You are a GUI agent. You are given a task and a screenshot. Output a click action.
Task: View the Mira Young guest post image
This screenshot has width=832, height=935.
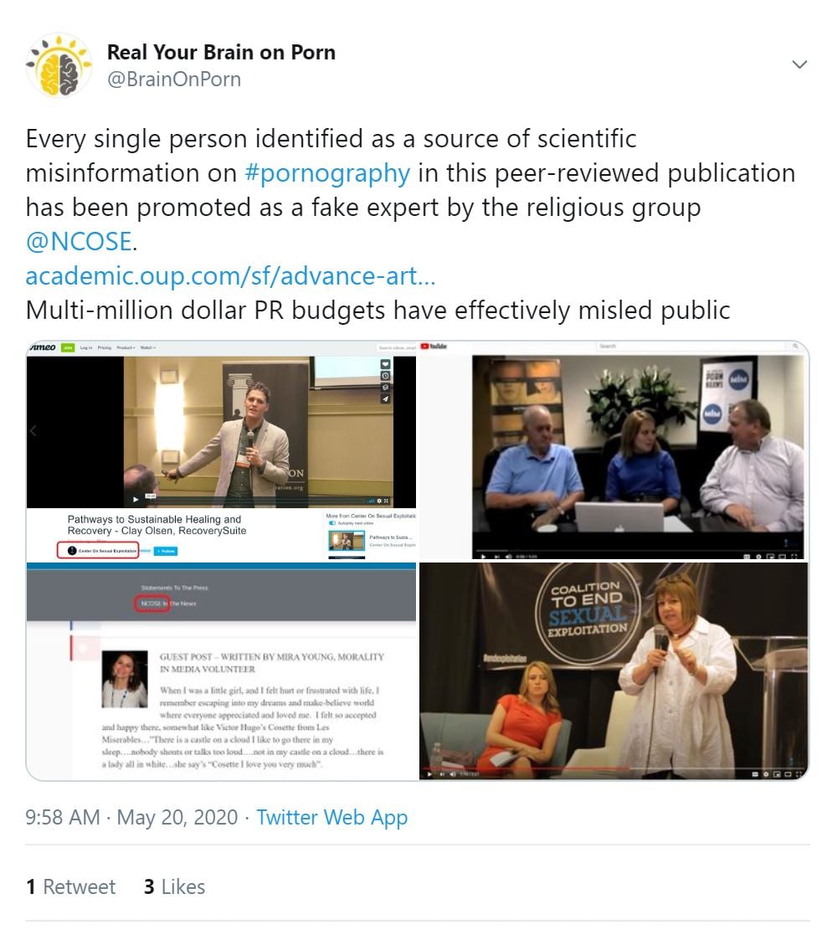221,670
